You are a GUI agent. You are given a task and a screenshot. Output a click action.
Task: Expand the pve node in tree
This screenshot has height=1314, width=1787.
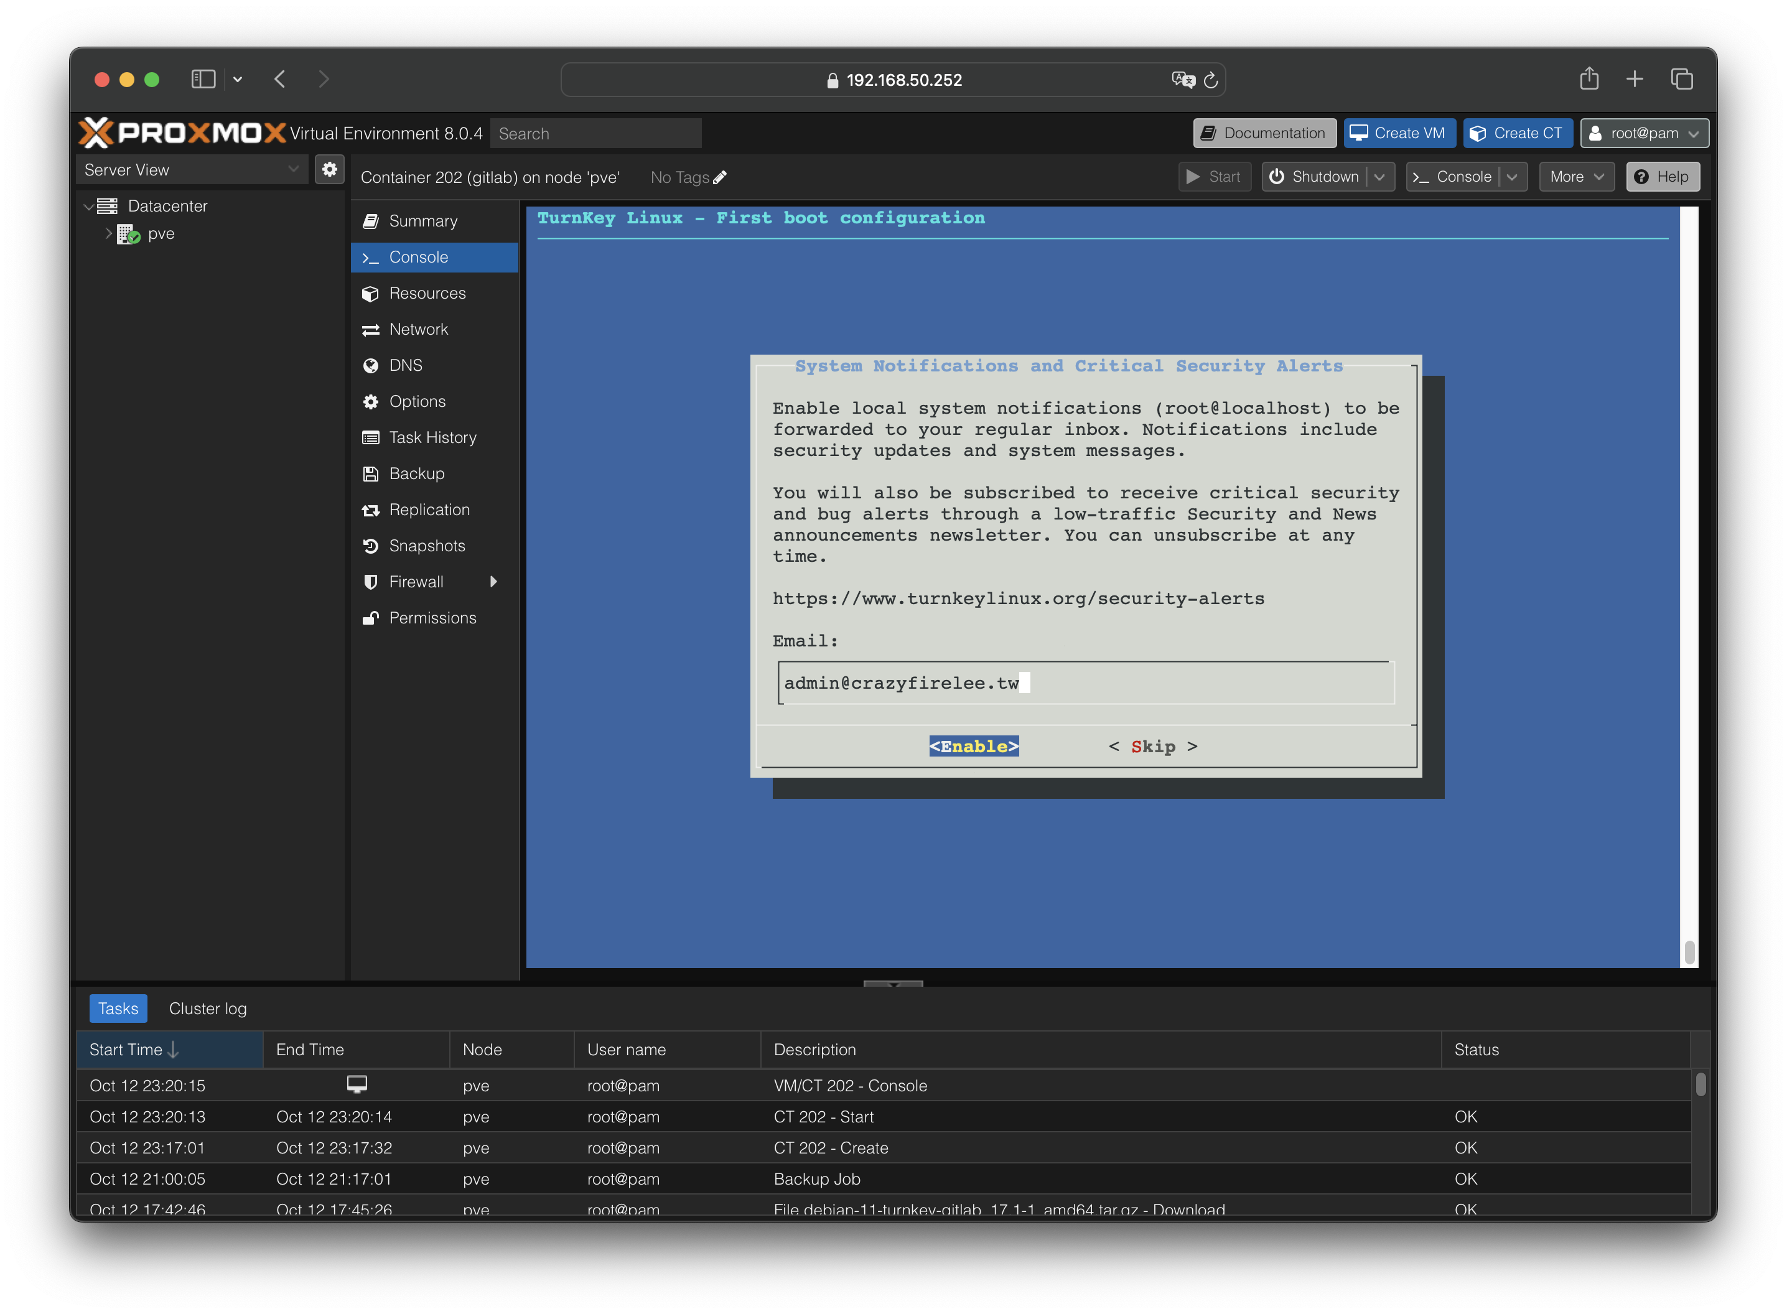click(x=108, y=233)
